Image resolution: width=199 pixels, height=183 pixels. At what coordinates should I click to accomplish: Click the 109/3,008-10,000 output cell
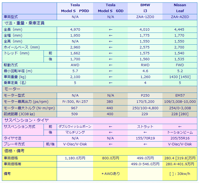click(x=180, y=102)
